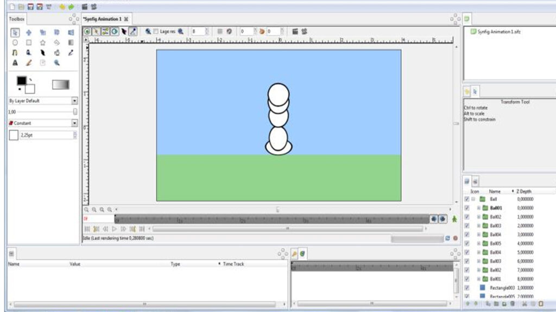Click the Play button in the timeline controls

(115, 229)
